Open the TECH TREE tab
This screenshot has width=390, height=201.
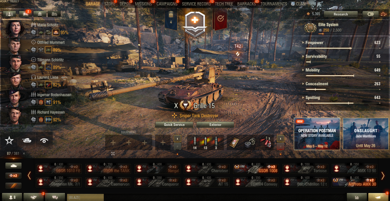pyautogui.click(x=224, y=4)
